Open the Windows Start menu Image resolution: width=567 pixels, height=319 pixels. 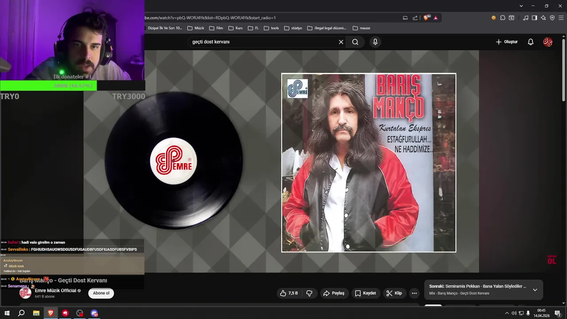(7, 313)
